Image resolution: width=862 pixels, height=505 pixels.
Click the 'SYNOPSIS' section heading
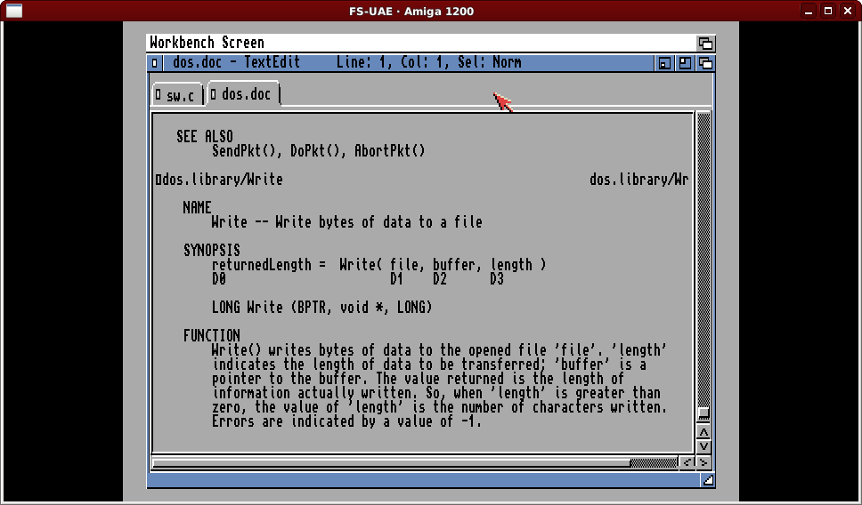212,251
